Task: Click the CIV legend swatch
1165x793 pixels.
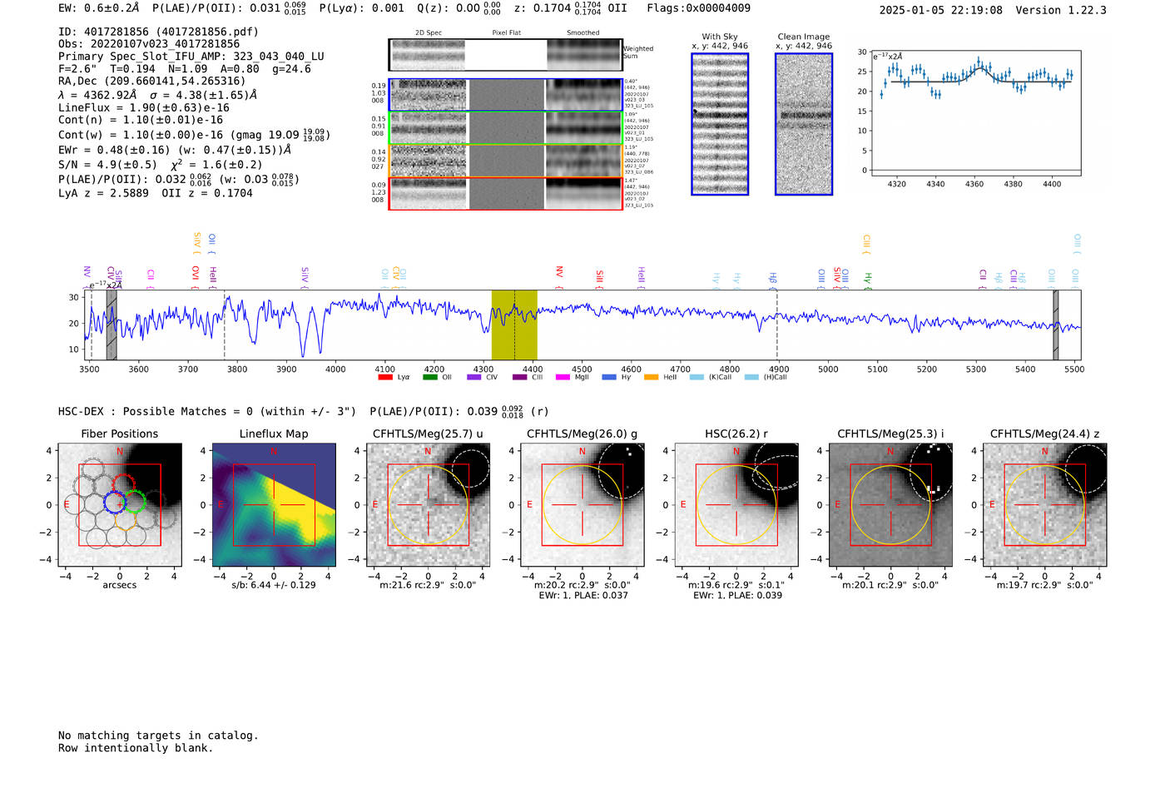Action: coord(474,377)
